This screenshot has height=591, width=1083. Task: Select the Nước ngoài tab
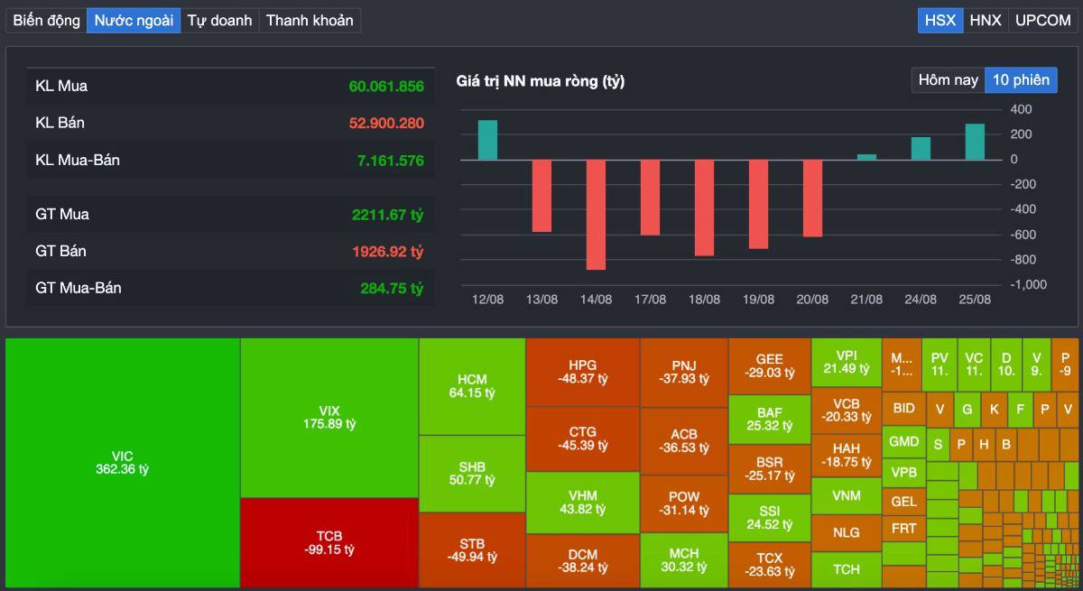pyautogui.click(x=133, y=20)
